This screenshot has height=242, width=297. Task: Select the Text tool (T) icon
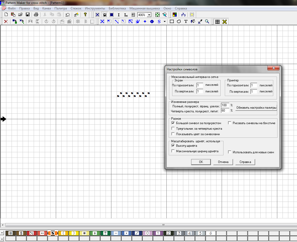tap(186, 22)
